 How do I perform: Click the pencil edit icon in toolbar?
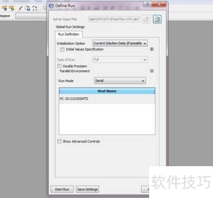20,8
